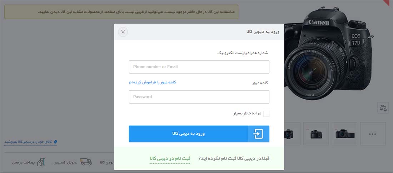The width and height of the screenshot is (393, 173).
Task: Open the three-dots more images thumbnail
Action: click(x=373, y=134)
